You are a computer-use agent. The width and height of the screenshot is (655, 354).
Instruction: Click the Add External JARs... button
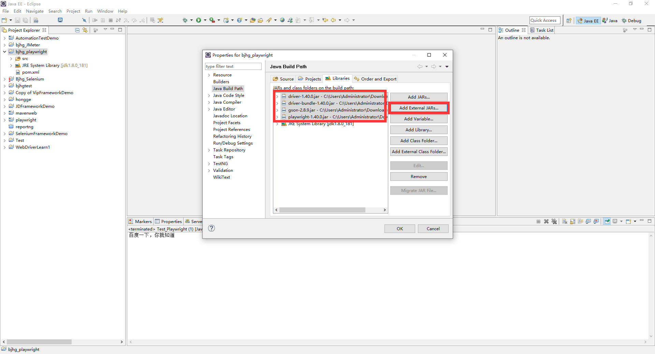[419, 108]
